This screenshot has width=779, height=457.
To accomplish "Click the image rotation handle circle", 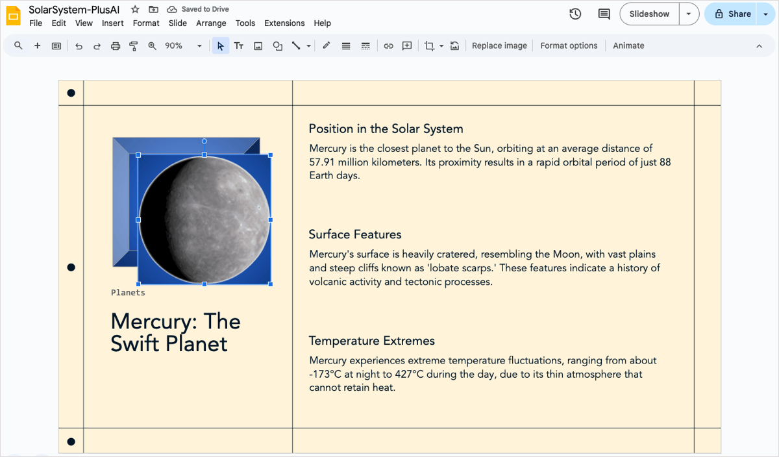I will pyautogui.click(x=204, y=141).
